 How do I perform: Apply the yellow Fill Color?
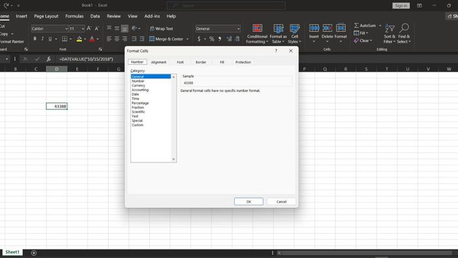[79, 39]
